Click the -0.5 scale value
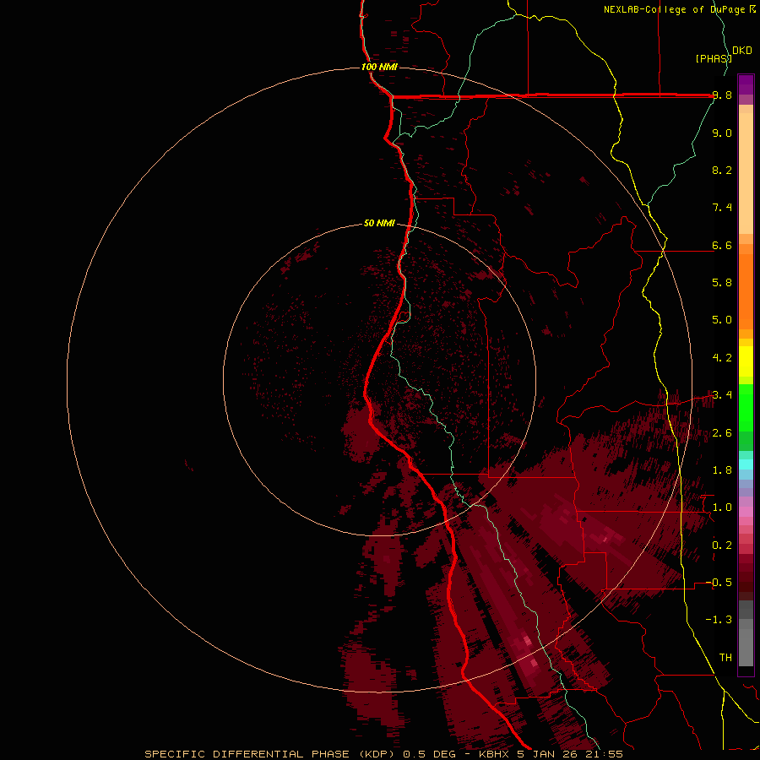This screenshot has height=760, width=760. [x=719, y=583]
